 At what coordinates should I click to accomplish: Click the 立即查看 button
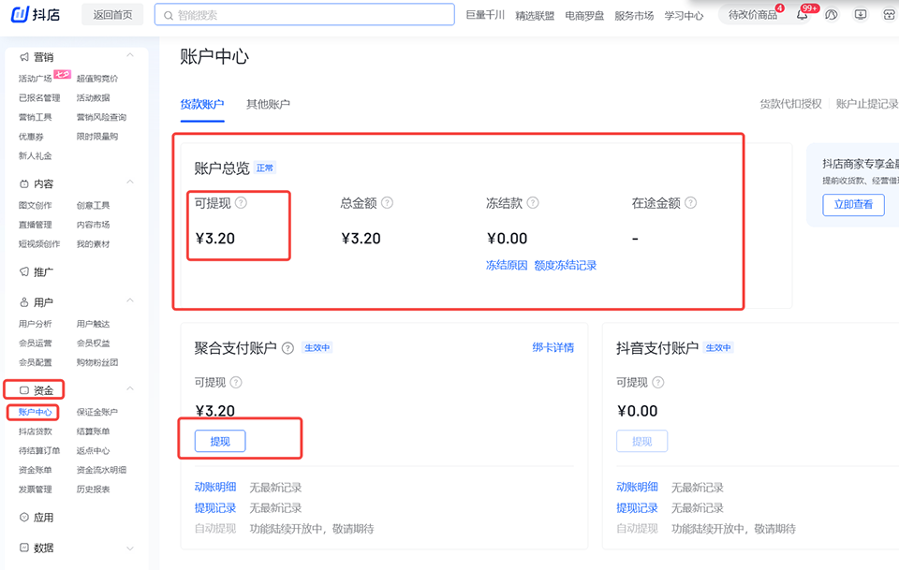pyautogui.click(x=853, y=205)
